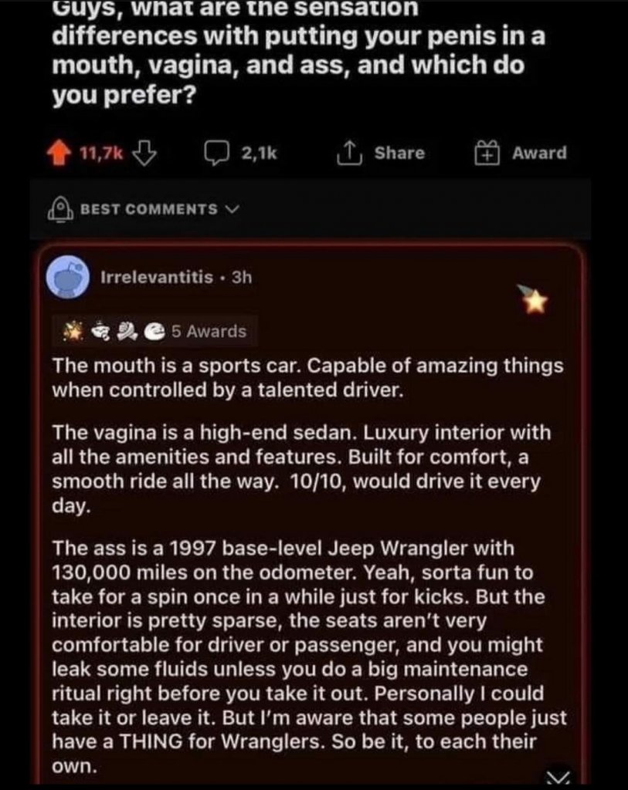Downvote the post with the down arrow
This screenshot has height=790, width=628.
click(x=143, y=153)
